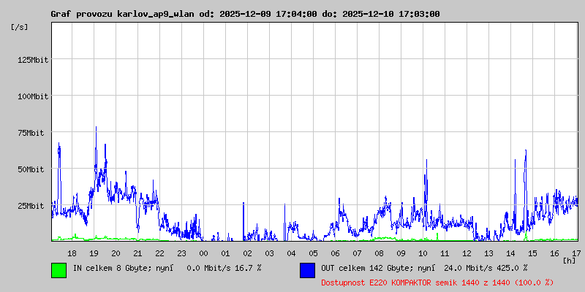The width and height of the screenshot is (585, 292).
Task: Click the green IN legend color swatch
Action: [58, 269]
